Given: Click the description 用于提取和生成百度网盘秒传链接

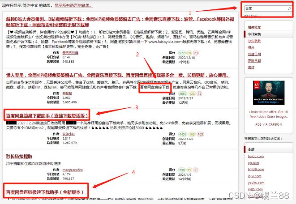Looking at the screenshot, I should (34, 163).
